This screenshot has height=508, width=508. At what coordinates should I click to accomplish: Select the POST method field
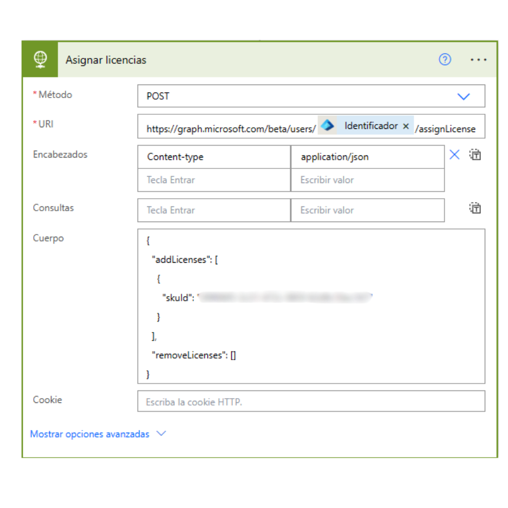(311, 96)
